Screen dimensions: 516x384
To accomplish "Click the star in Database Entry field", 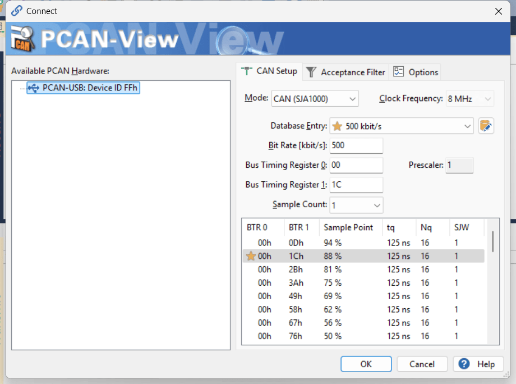I will [337, 126].
